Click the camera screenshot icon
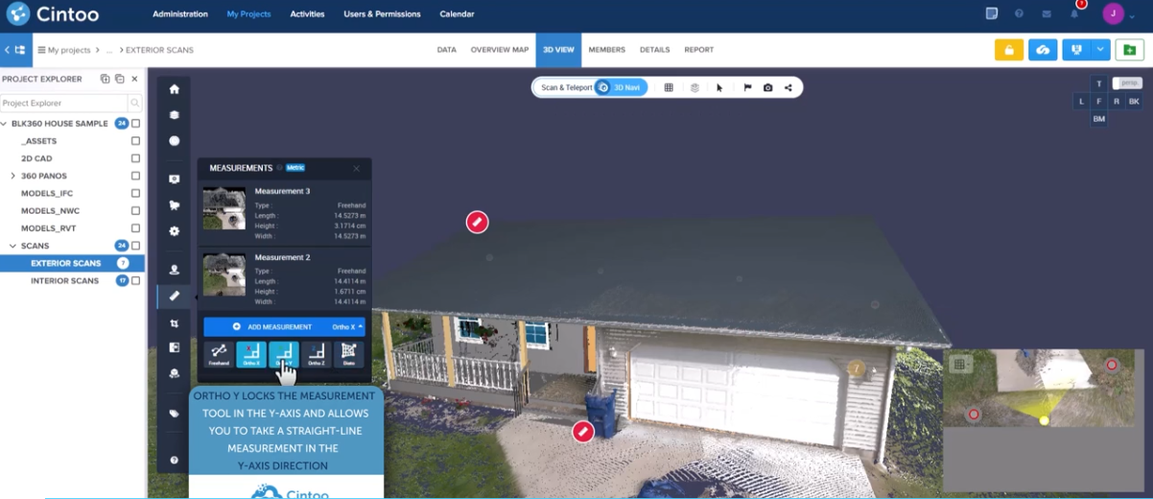The width and height of the screenshot is (1153, 499). 767,87
